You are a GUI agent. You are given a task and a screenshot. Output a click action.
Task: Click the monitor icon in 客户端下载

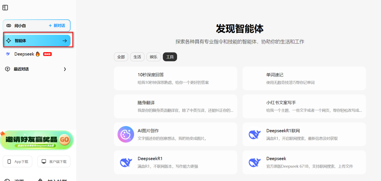pyautogui.click(x=44, y=162)
